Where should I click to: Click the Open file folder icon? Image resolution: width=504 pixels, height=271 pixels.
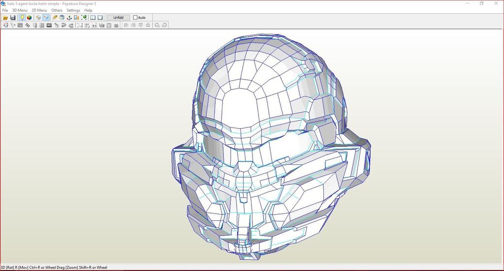tap(5, 18)
